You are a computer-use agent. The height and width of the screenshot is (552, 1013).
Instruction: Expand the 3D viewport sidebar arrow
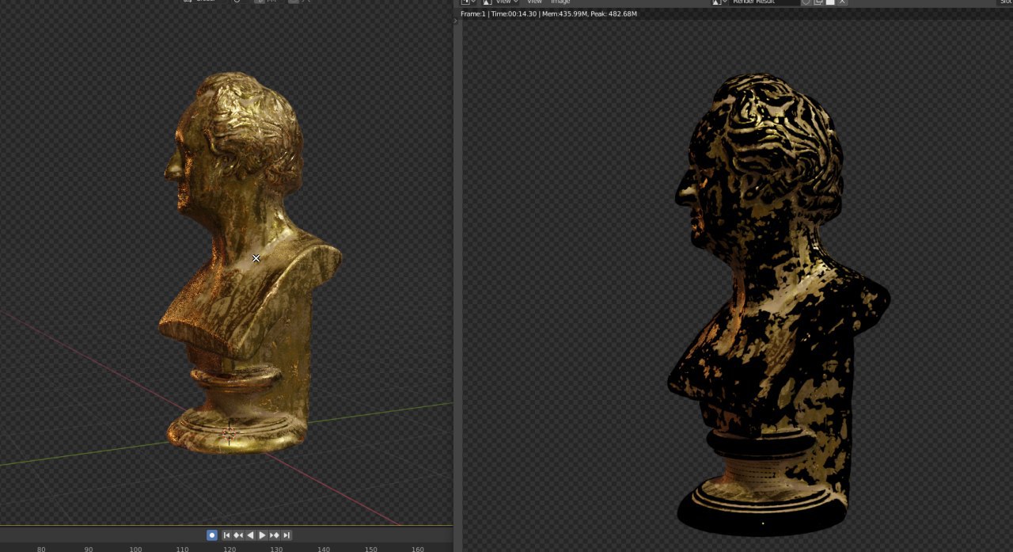(x=455, y=21)
